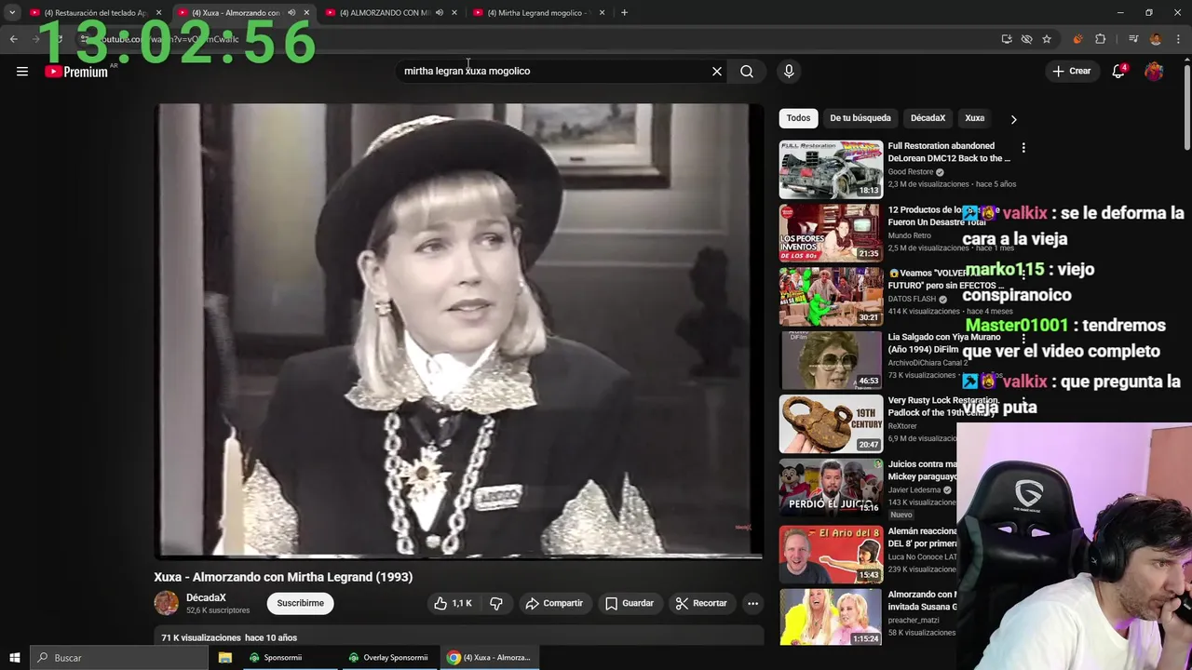The height and width of the screenshot is (670, 1192).
Task: Mute the Xuxa - Almorzando tab speaker
Action: coord(291,13)
